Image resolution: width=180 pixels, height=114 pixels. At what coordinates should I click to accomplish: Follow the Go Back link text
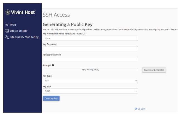(141, 109)
